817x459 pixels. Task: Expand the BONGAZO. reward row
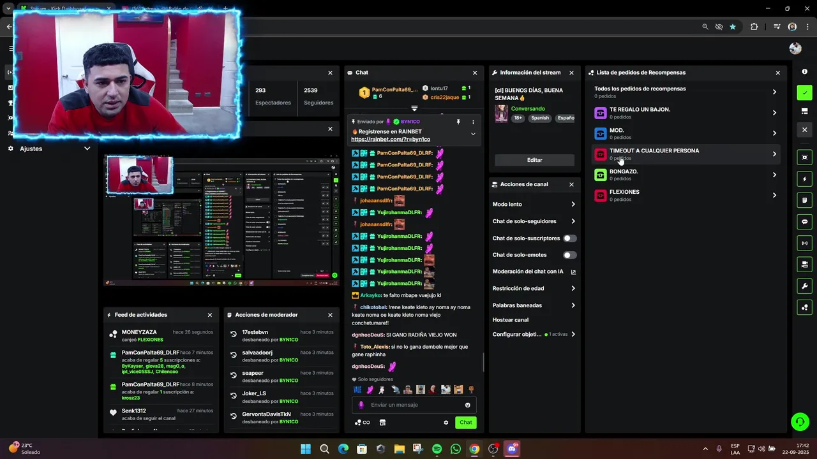686,175
